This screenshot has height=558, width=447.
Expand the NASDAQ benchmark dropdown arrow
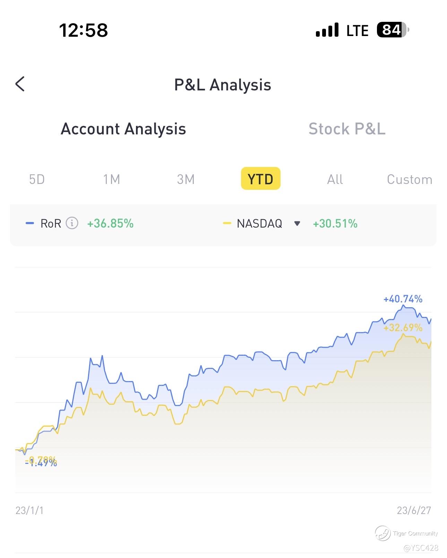pyautogui.click(x=297, y=223)
